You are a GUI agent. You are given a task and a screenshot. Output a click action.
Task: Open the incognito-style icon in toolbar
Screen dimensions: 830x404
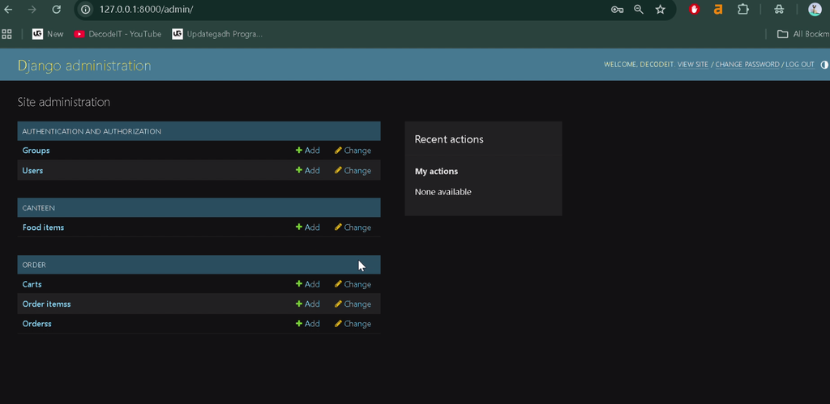pos(779,10)
